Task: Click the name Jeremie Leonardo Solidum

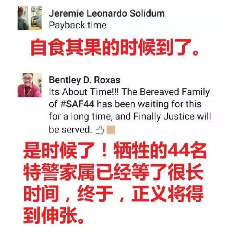Action: click(x=106, y=13)
